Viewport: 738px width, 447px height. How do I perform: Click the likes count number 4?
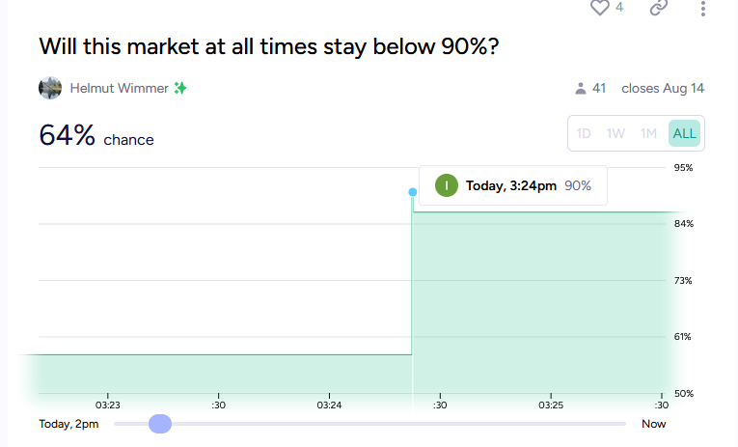(x=619, y=7)
